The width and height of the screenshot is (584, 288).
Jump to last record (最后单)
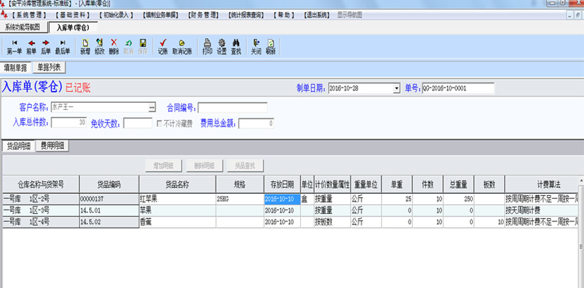click(x=63, y=47)
